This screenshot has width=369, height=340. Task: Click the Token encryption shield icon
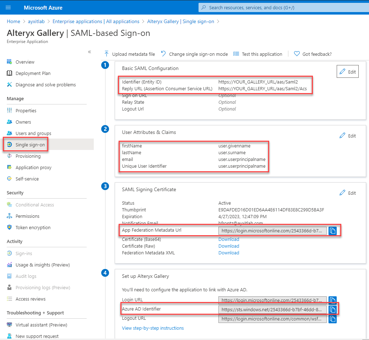pyautogui.click(x=10, y=227)
